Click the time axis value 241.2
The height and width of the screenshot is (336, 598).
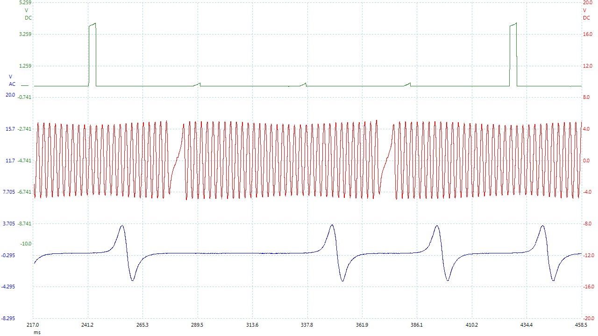[x=88, y=325]
